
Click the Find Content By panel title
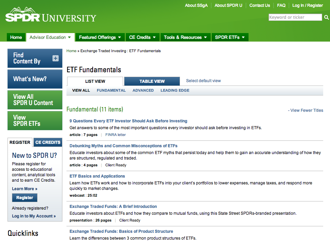coord(27,58)
